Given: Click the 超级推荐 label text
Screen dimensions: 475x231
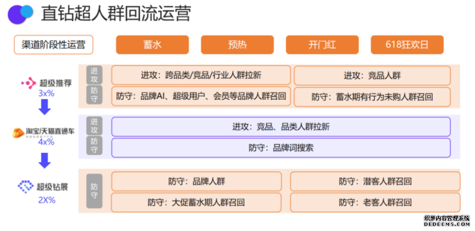Looking at the screenshot, I should point(56,83).
